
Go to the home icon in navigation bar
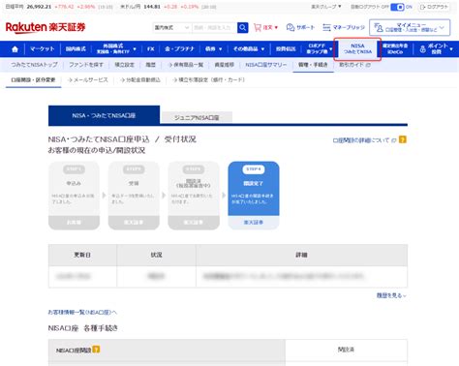point(15,49)
